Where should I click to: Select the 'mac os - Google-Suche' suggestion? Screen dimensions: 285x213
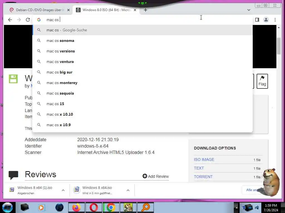pos(142,30)
